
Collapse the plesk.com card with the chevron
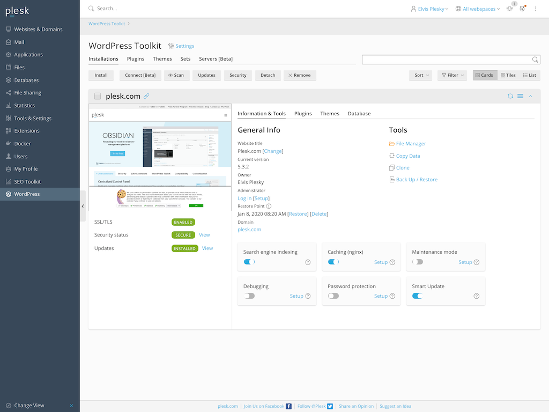[x=530, y=95]
